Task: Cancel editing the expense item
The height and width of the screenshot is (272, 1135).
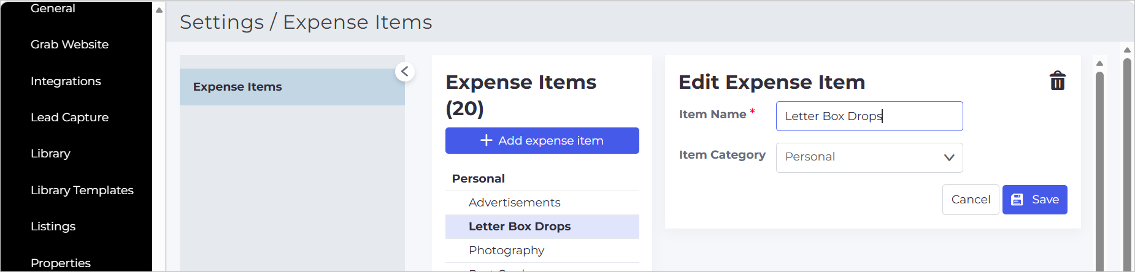Action: 971,200
